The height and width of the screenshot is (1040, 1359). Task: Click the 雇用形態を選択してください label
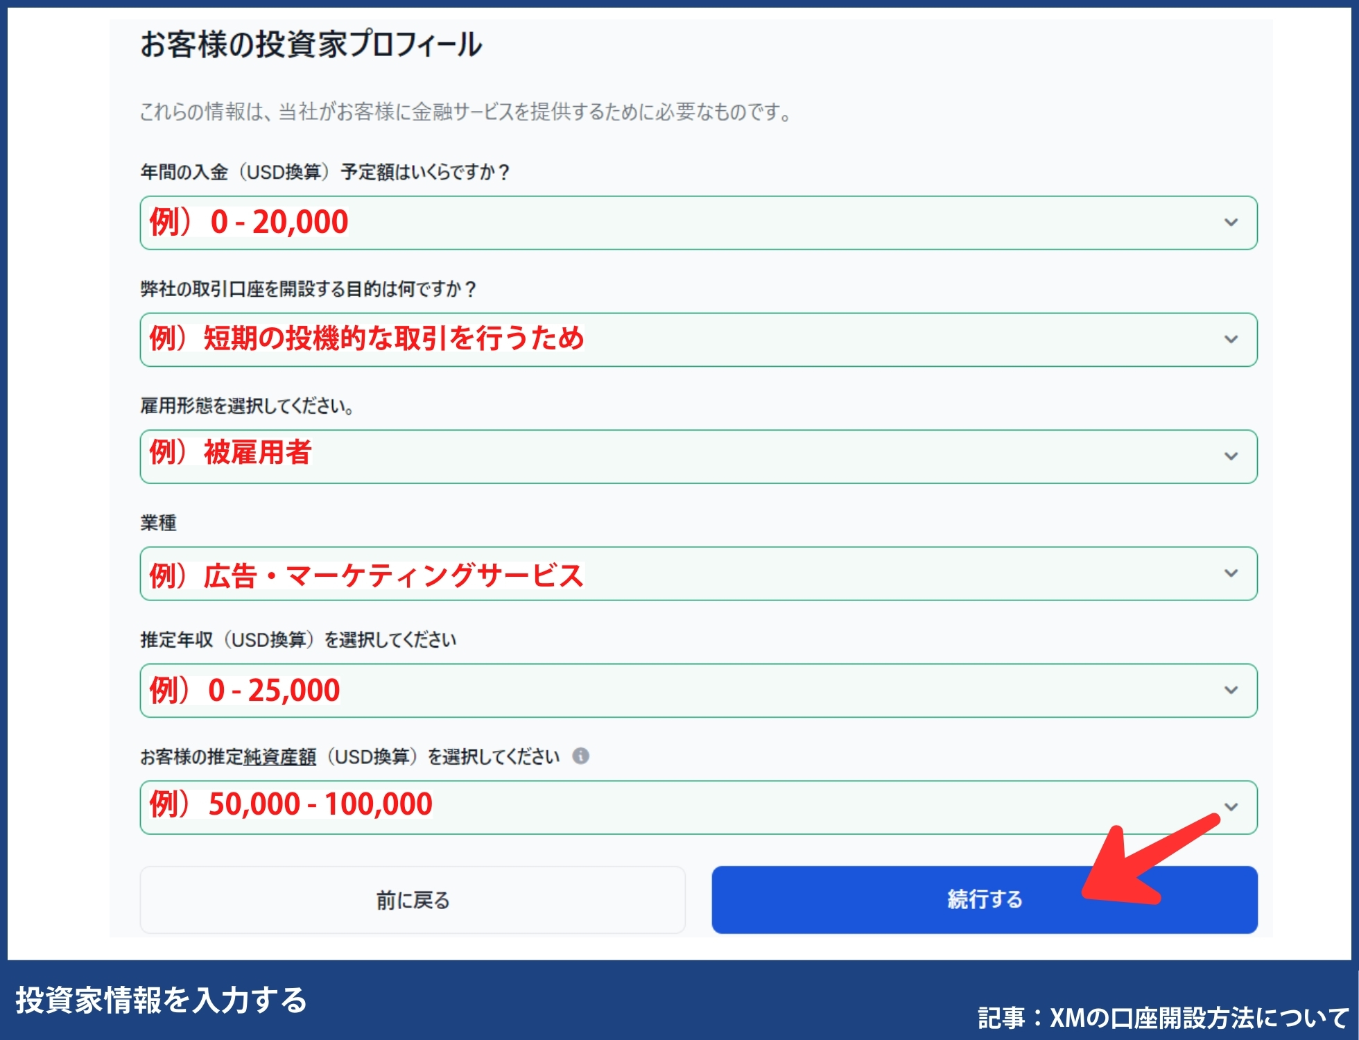[x=248, y=406]
